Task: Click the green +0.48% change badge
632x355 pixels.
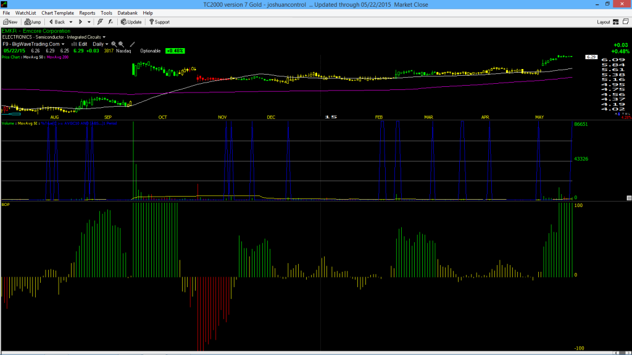Action: 175,51
